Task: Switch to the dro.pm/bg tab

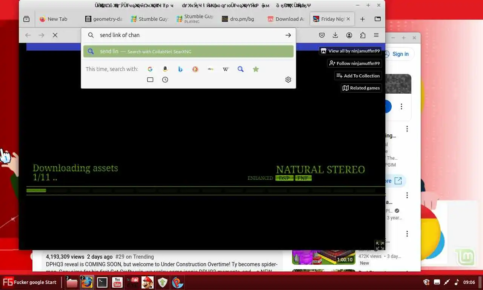Action: pyautogui.click(x=241, y=19)
